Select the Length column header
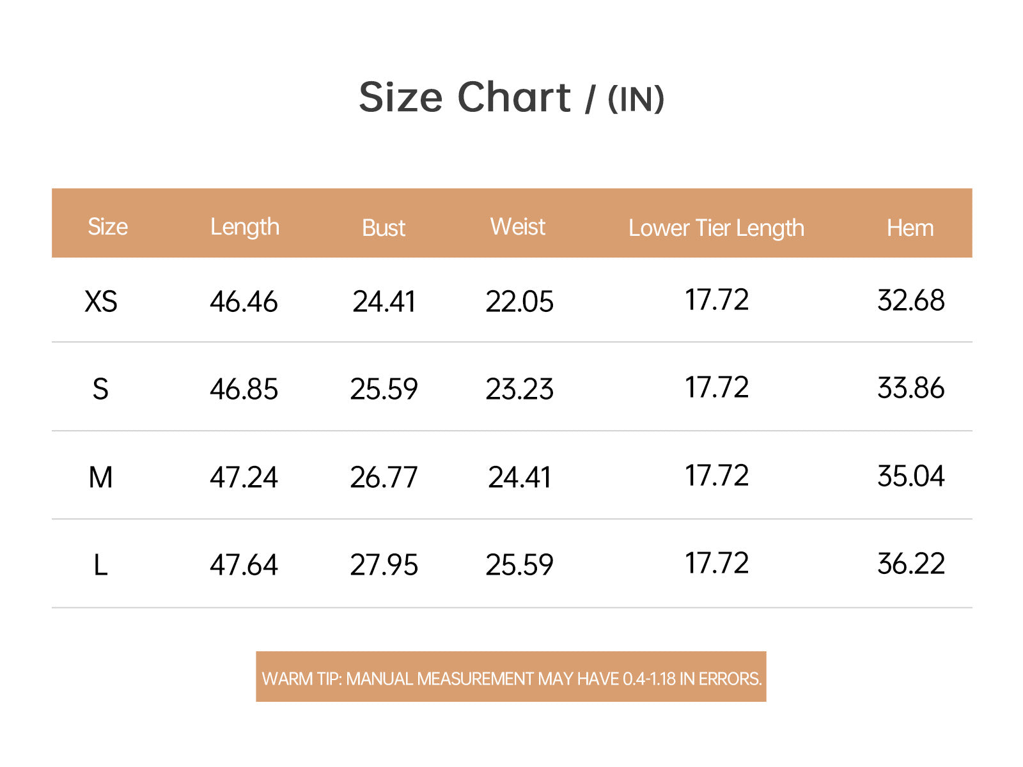The width and height of the screenshot is (1023, 767). pyautogui.click(x=245, y=228)
